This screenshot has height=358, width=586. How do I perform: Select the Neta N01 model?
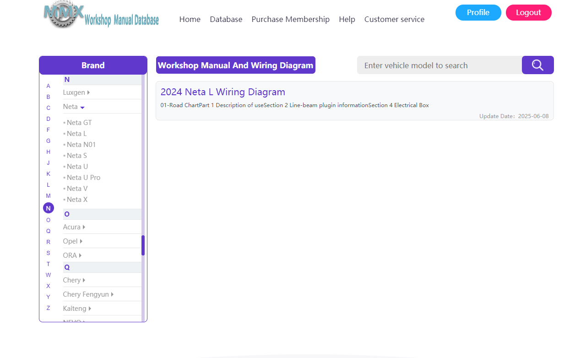coord(81,145)
